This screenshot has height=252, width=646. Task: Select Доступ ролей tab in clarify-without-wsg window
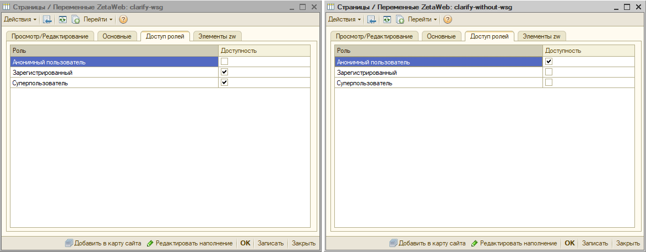point(490,36)
